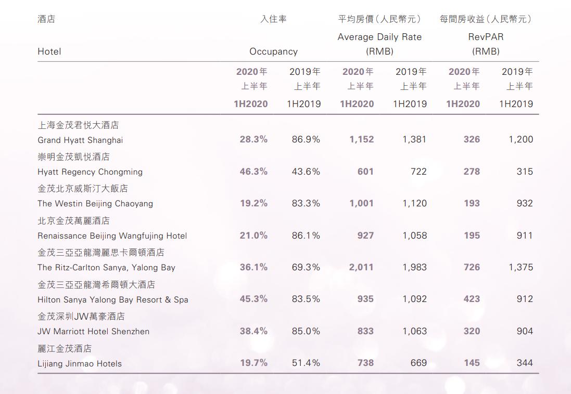
Task: Click Grand Hyatt Shanghai occupancy value 86.9%
Action: coord(306,139)
